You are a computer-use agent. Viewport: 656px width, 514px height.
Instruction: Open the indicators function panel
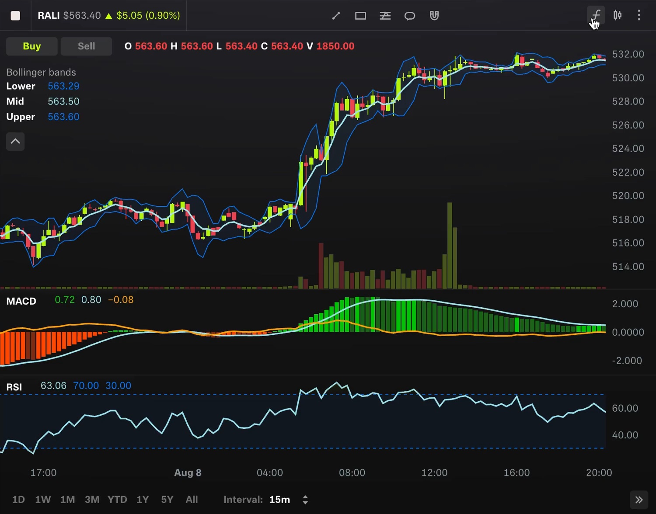click(596, 15)
